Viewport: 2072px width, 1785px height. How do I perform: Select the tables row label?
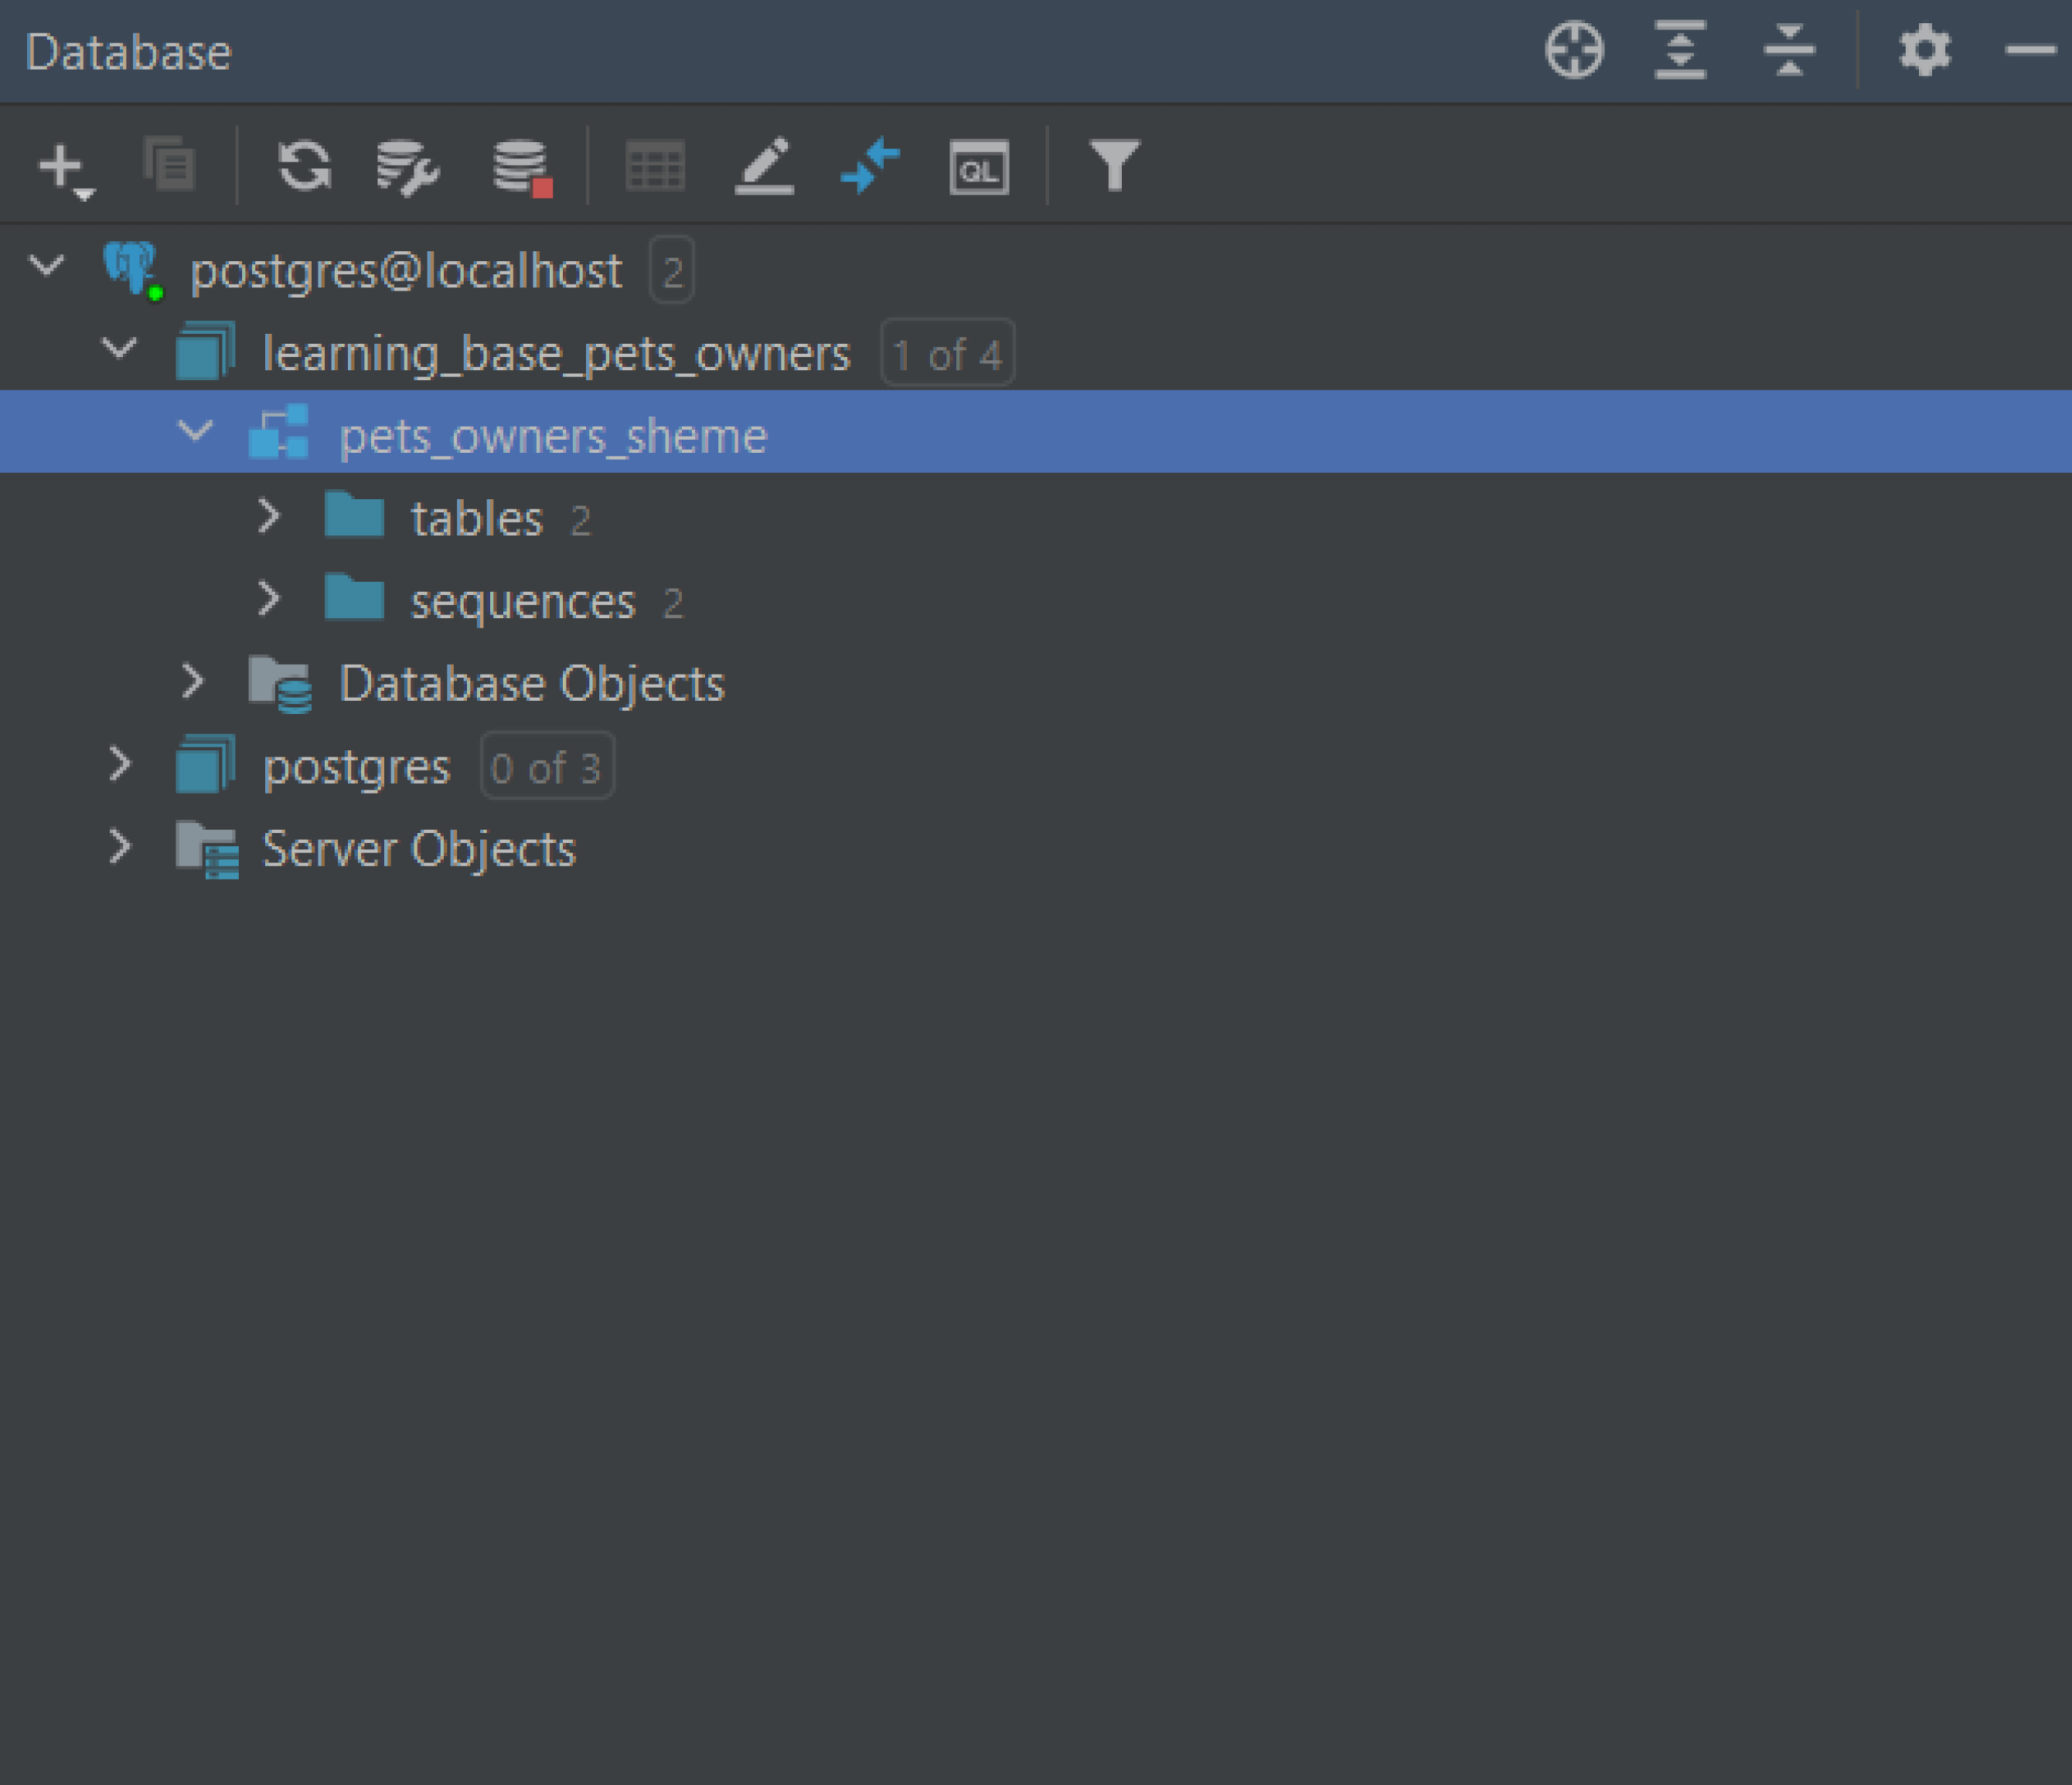click(x=477, y=520)
